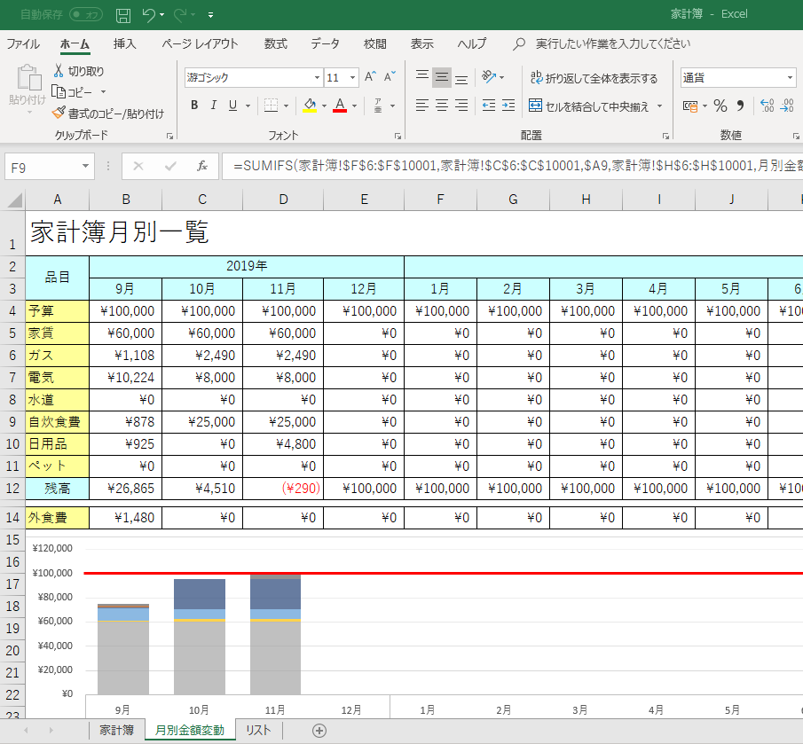Image resolution: width=803 pixels, height=744 pixels.
Task: Click the decrease decimal icon
Action: click(787, 106)
